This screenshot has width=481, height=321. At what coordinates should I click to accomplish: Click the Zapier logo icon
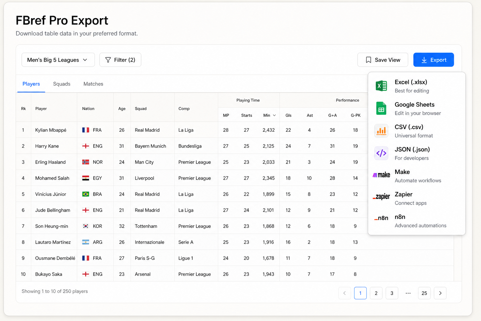click(381, 197)
